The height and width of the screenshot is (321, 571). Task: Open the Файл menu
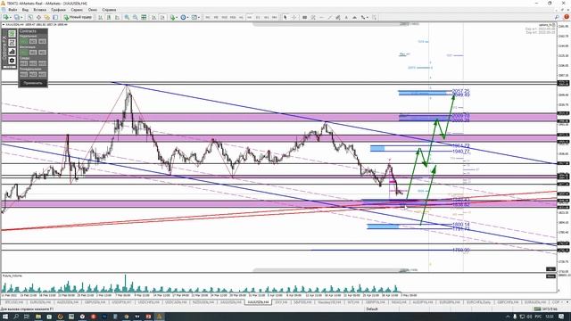point(12,10)
